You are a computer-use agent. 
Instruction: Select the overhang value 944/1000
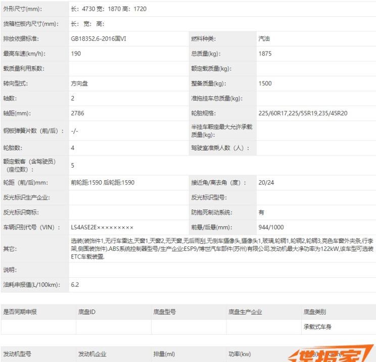[x=271, y=227]
